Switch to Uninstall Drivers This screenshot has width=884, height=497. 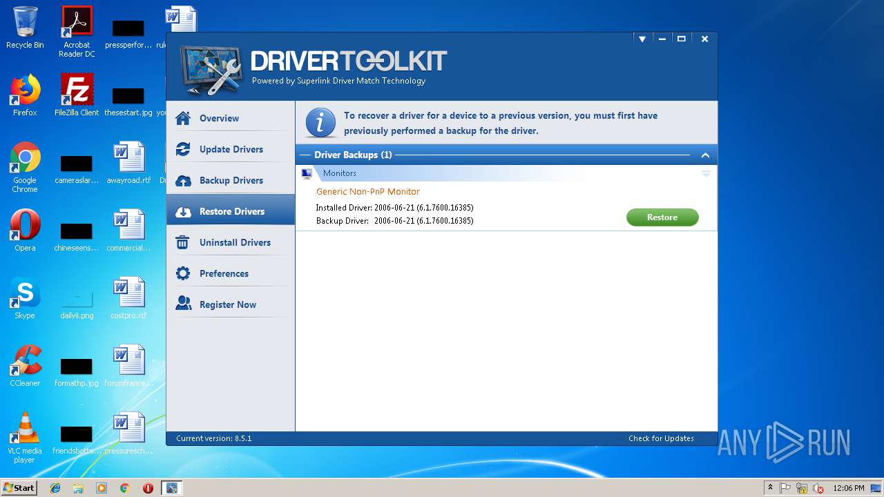(230, 242)
